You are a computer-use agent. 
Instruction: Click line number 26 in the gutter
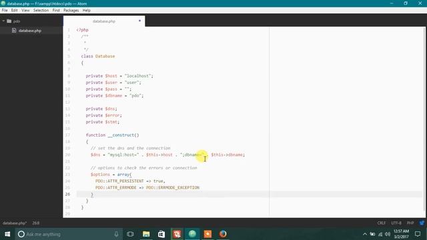[x=67, y=194]
